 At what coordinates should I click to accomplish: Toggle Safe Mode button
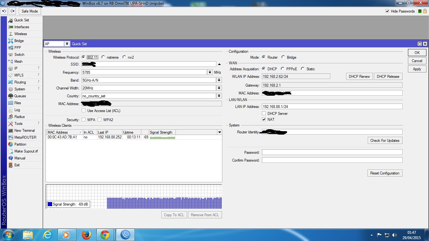[30, 11]
